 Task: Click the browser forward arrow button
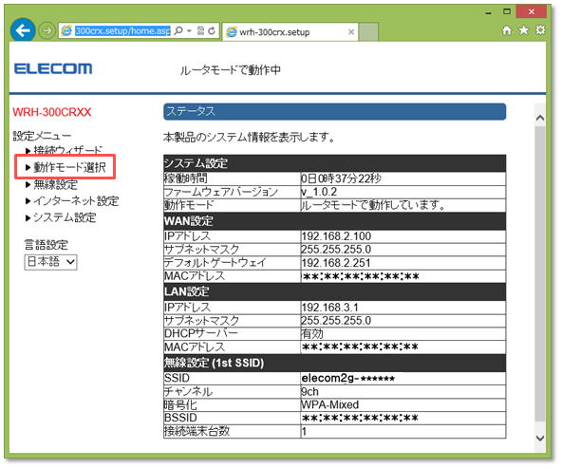47,31
